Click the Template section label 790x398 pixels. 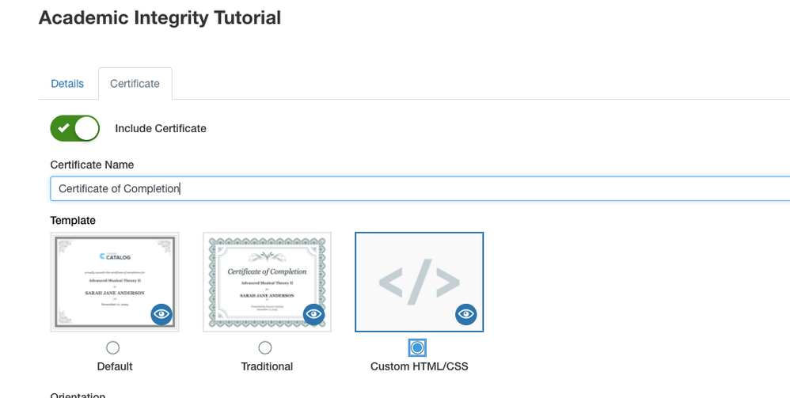[73, 220]
